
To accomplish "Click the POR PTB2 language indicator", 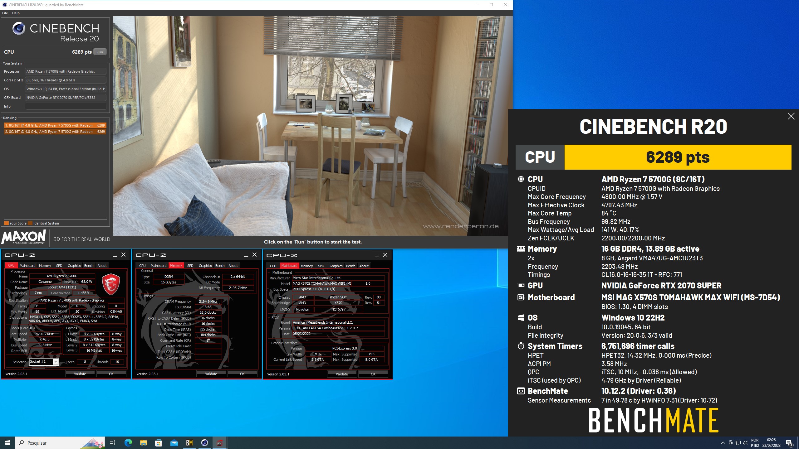I will (x=755, y=443).
